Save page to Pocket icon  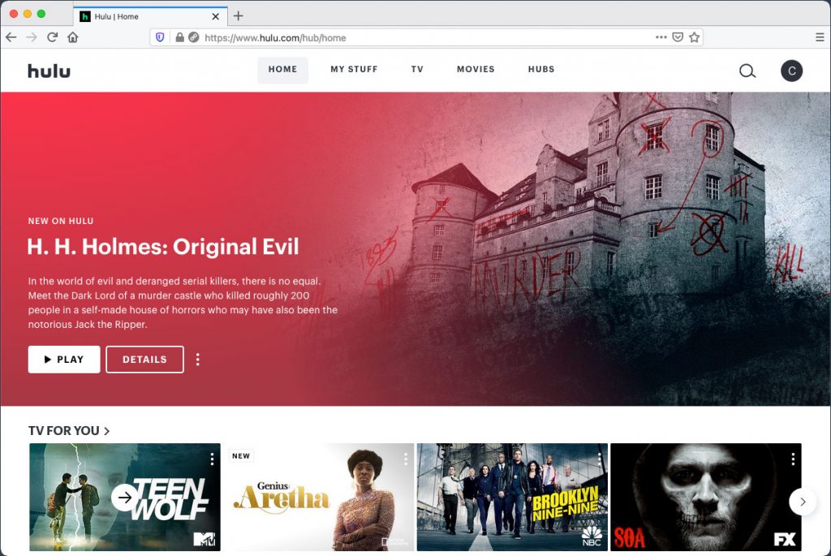(x=678, y=37)
